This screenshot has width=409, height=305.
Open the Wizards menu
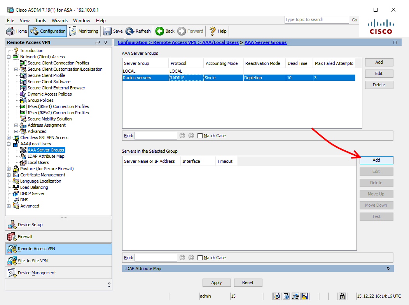[59, 21]
